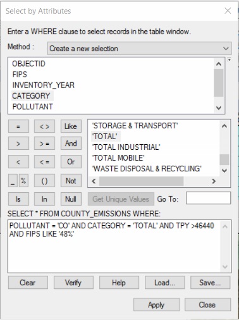Insert the And operator

(71, 144)
